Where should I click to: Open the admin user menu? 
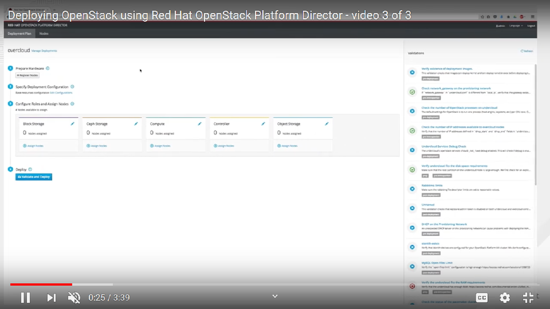500,26
